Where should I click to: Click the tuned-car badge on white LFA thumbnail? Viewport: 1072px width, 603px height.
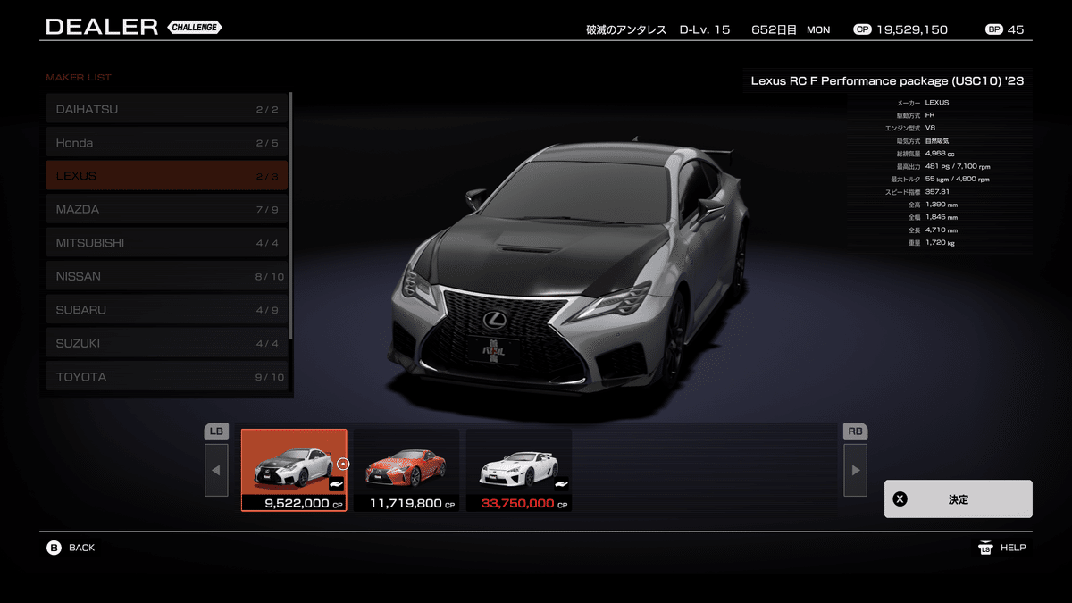tap(561, 484)
